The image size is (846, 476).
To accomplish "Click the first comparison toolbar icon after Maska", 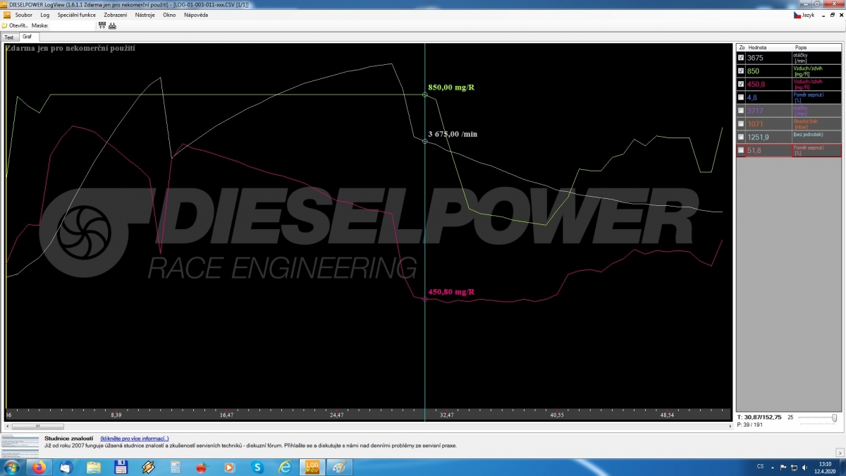I will coord(102,25).
